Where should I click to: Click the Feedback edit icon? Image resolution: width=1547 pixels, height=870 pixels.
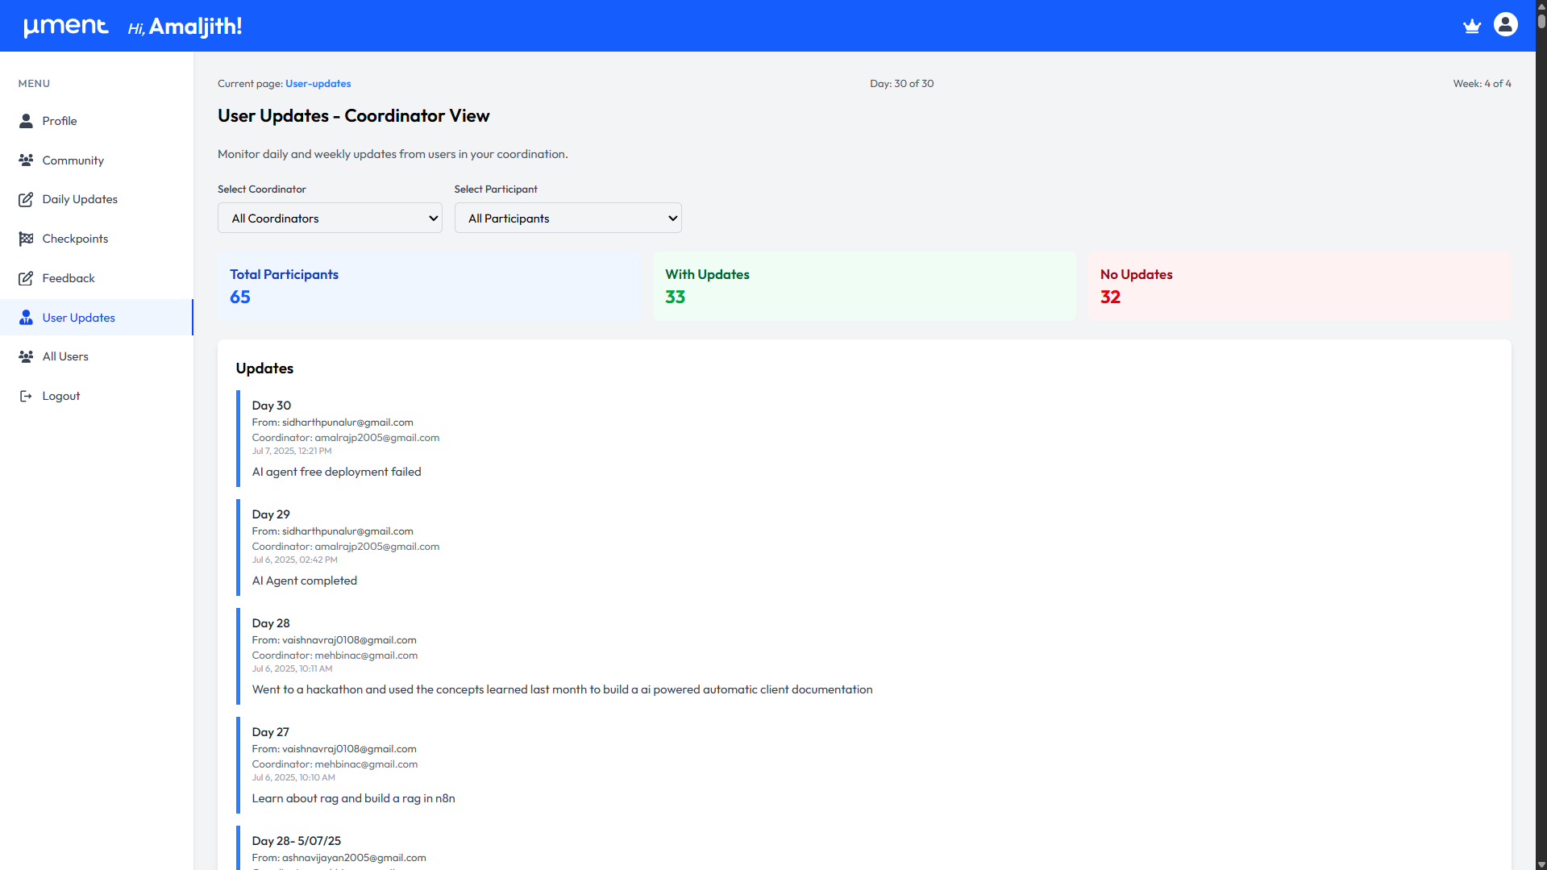point(26,278)
